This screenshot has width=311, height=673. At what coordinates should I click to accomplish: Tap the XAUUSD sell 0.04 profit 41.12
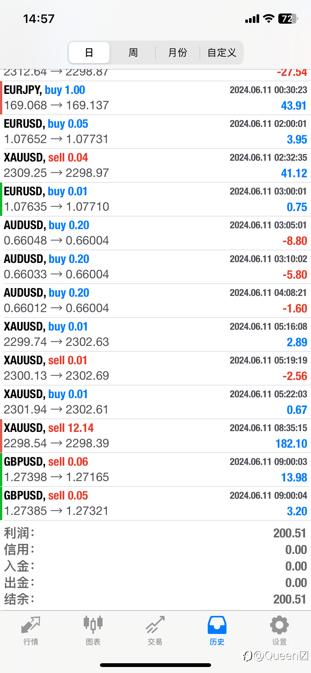[x=155, y=165]
